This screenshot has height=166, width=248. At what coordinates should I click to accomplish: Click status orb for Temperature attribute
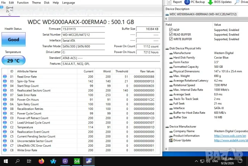click(5, 127)
